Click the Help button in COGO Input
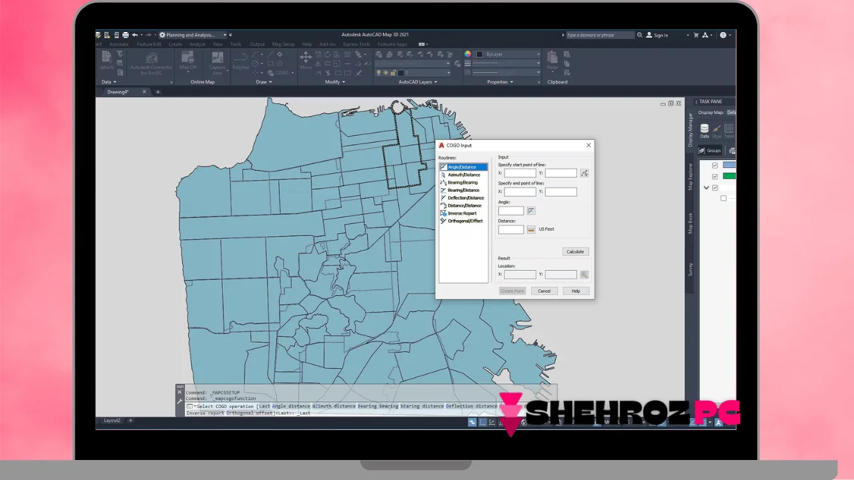 coord(576,291)
